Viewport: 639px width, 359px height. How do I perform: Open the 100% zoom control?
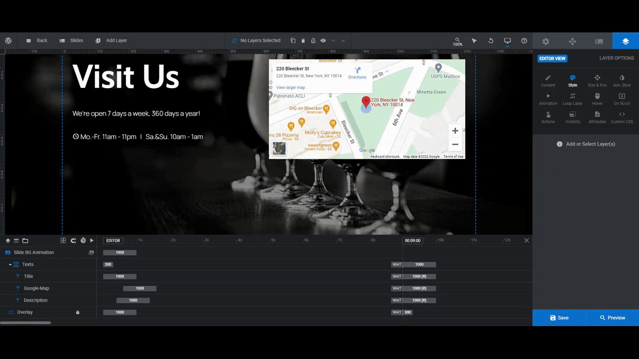(x=457, y=41)
